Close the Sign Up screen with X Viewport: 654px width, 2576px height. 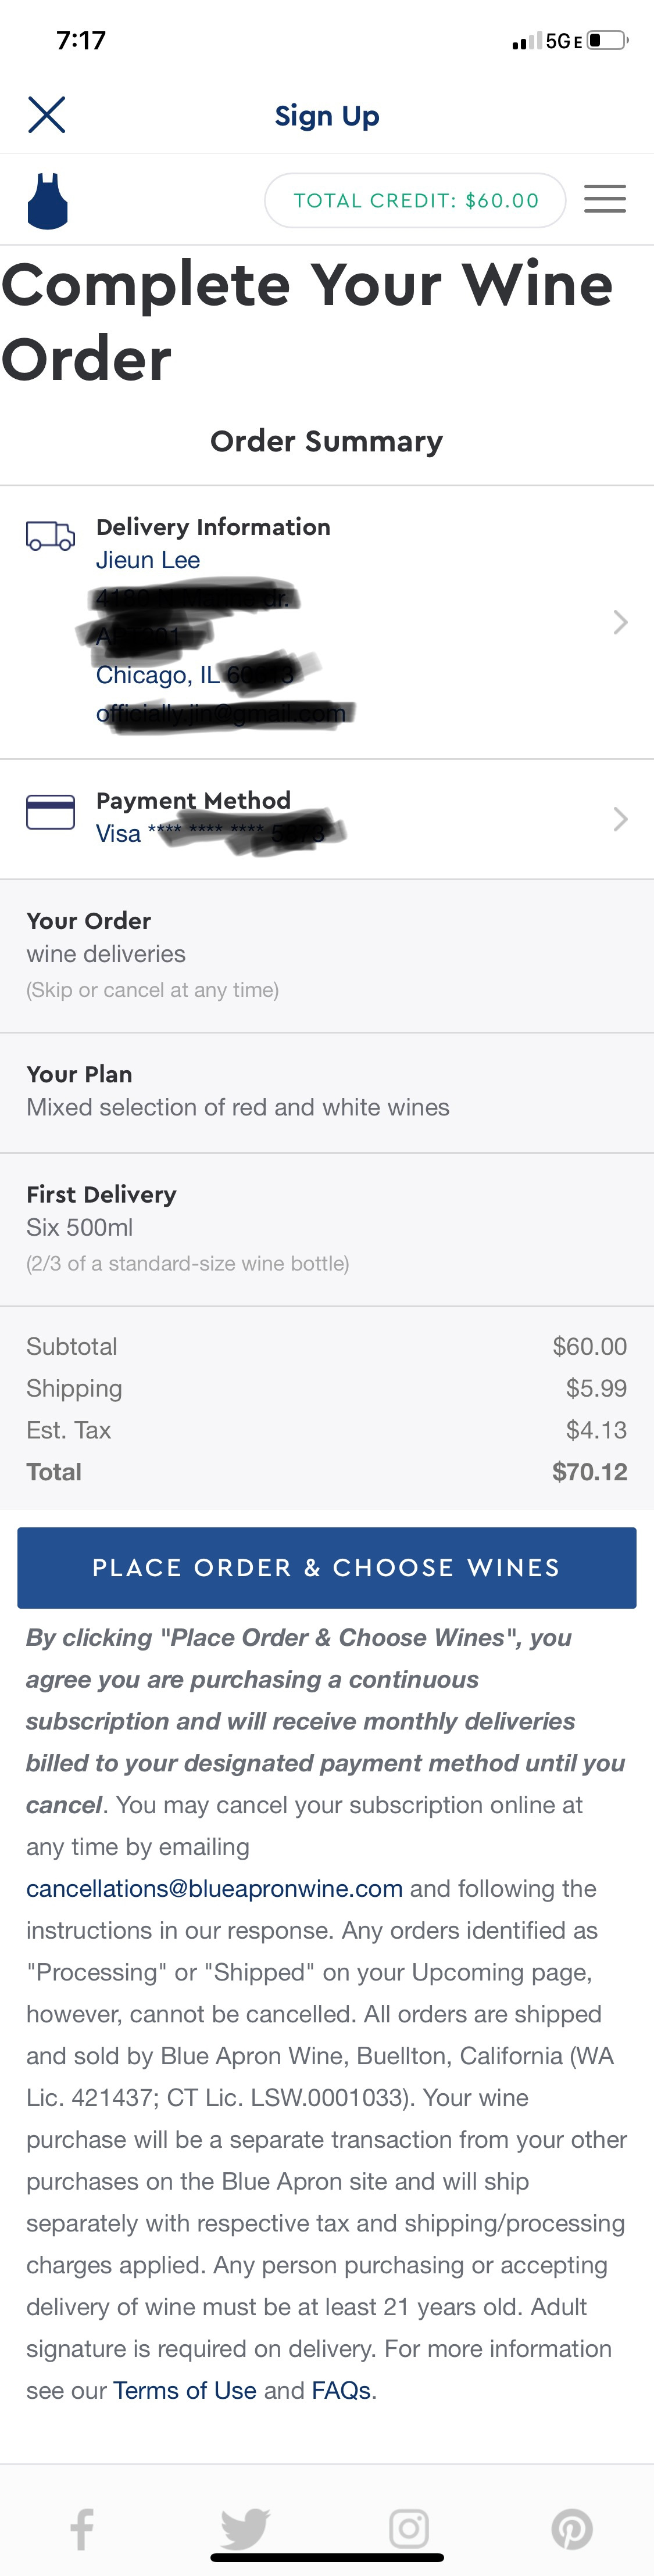pos(47,115)
